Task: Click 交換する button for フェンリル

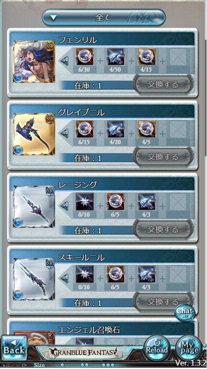Action: tap(163, 84)
